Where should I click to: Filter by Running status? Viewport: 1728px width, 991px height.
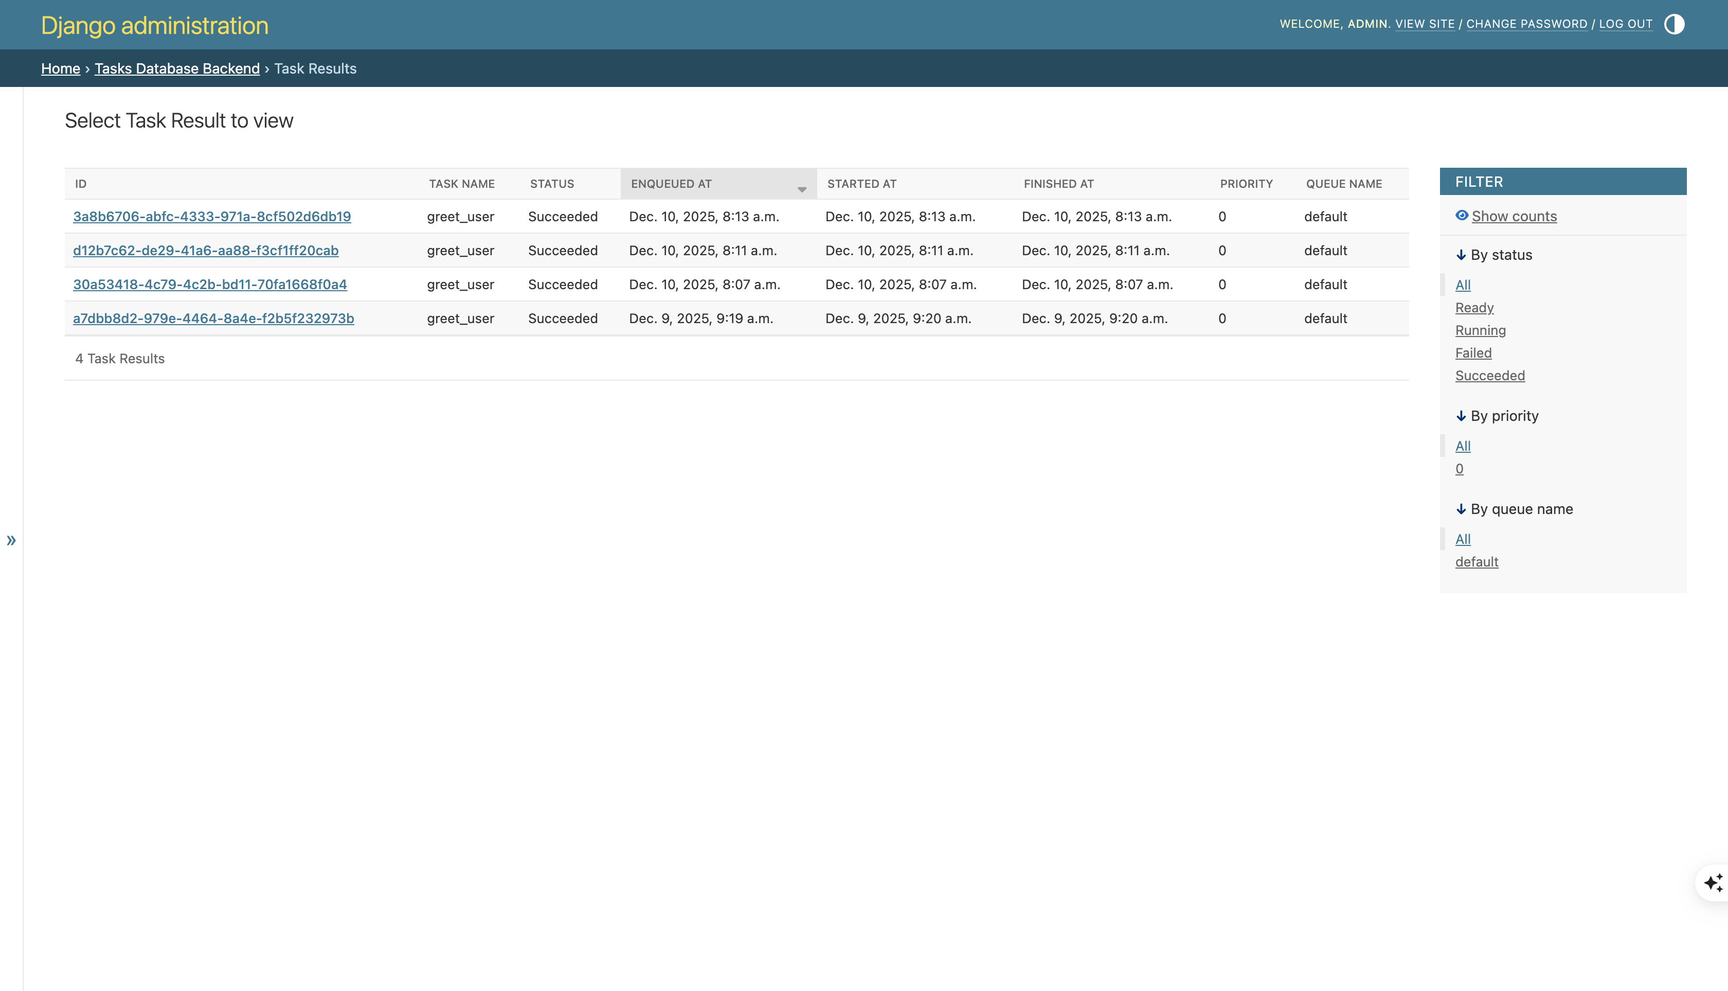coord(1480,330)
